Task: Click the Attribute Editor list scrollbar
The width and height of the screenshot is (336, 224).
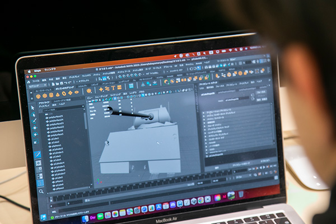Action: tap(273, 123)
